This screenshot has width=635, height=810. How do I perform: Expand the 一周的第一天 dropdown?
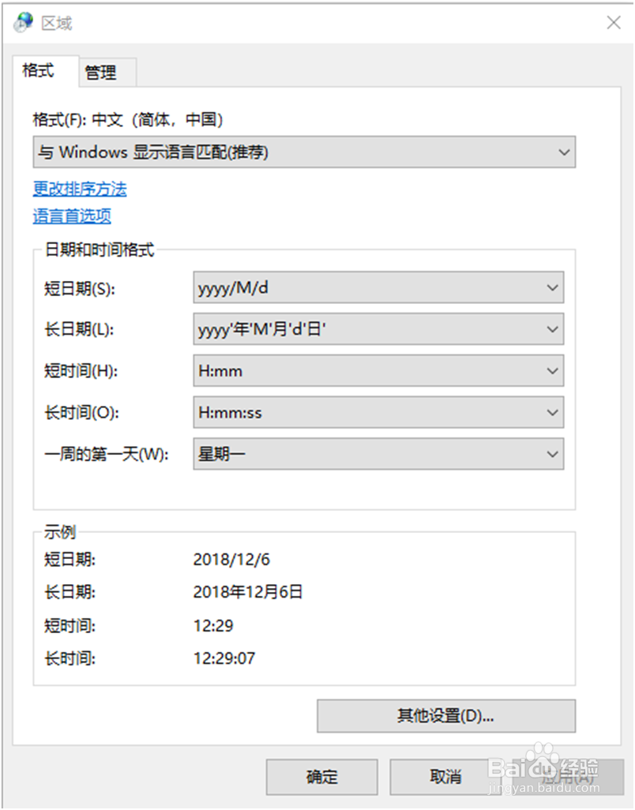pyautogui.click(x=378, y=454)
